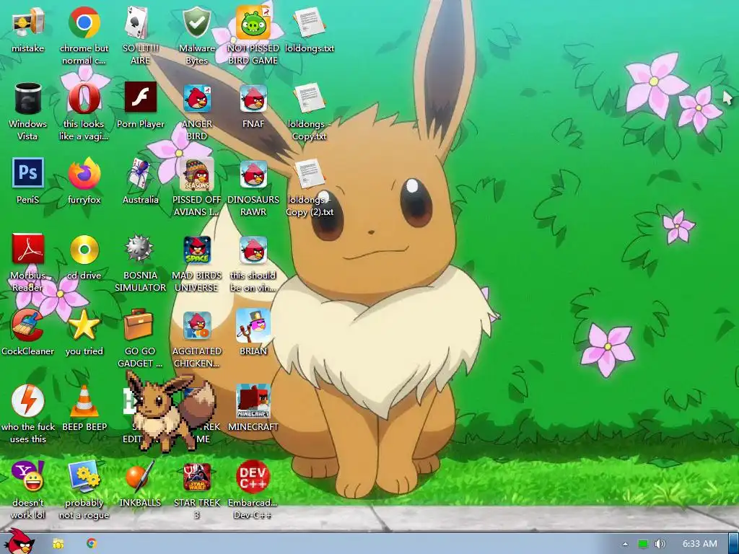
Task: Click the Show Desktop strip beside clock
Action: (733, 544)
